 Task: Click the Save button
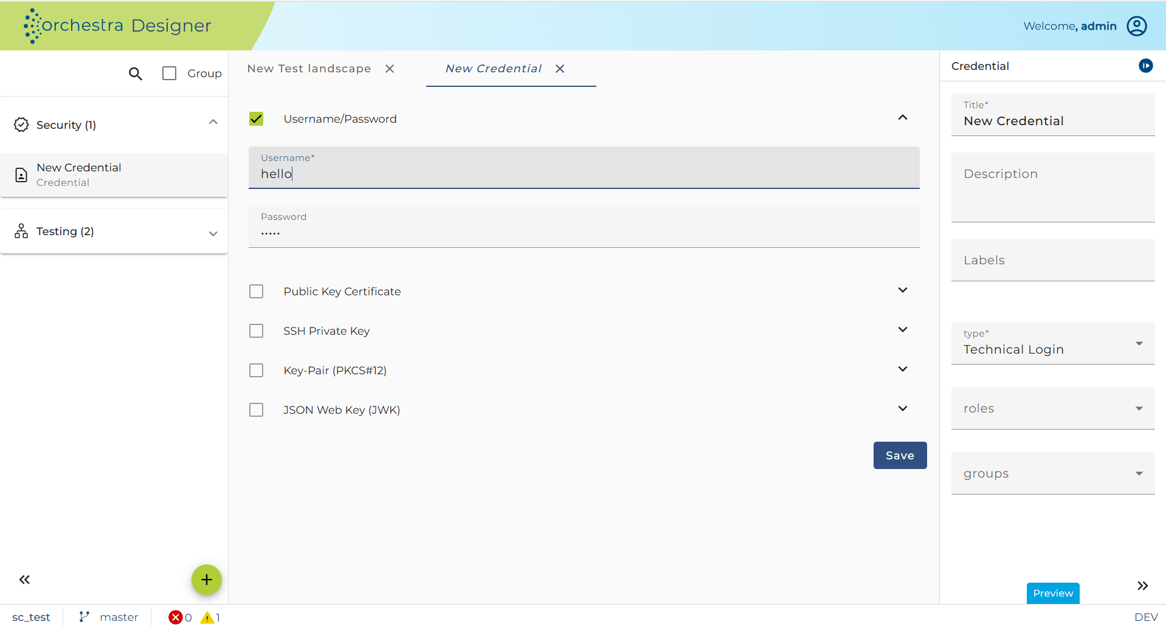point(900,455)
